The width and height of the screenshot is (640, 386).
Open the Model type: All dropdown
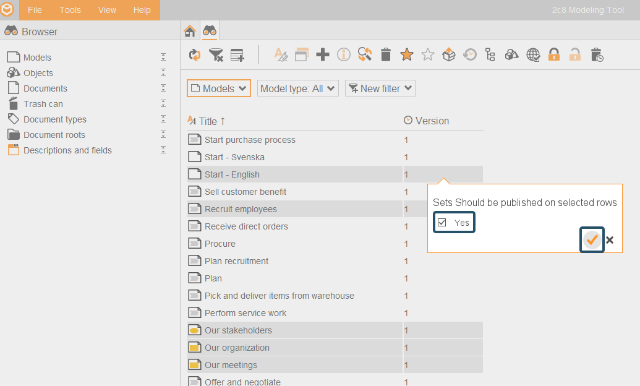tap(297, 88)
